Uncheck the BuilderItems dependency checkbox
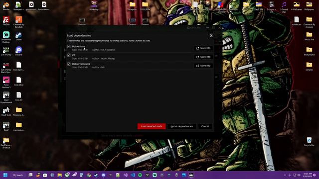Image resolution: width=319 pixels, height=179 pixels. click(x=69, y=46)
